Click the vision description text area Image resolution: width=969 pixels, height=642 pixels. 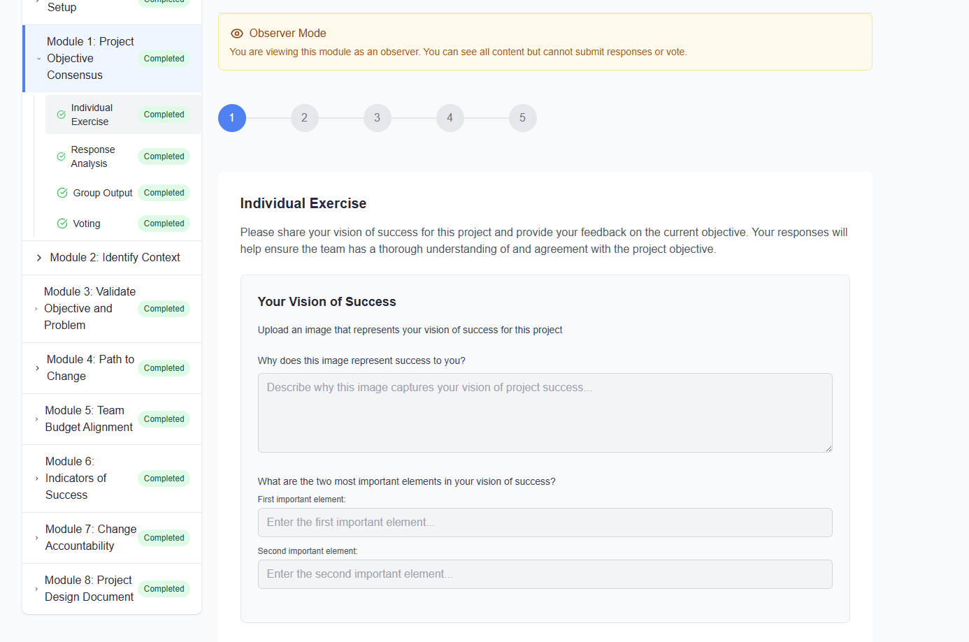545,412
